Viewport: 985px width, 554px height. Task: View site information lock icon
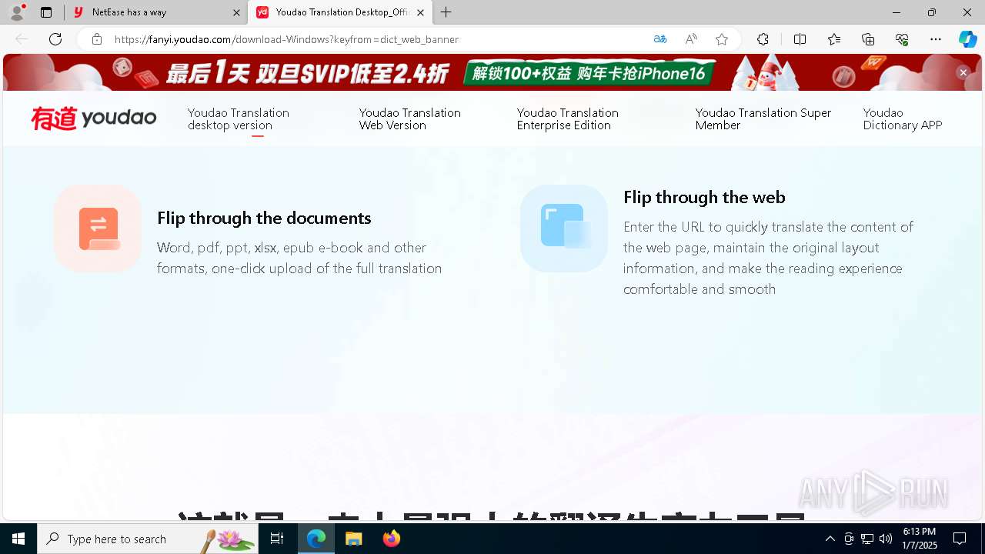tap(97, 39)
